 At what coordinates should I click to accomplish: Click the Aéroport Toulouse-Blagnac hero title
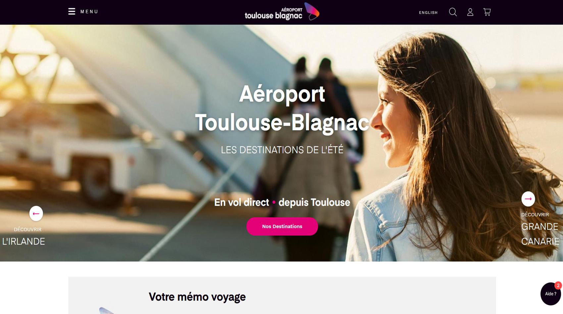pyautogui.click(x=282, y=108)
